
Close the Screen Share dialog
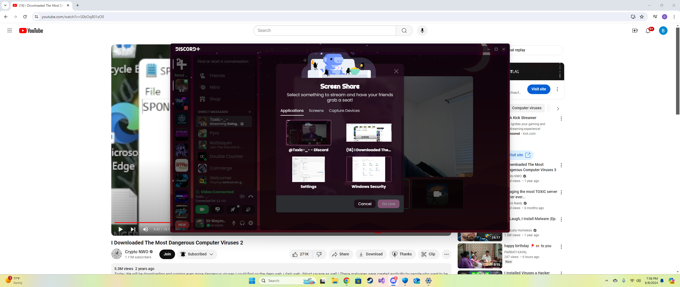pos(396,71)
